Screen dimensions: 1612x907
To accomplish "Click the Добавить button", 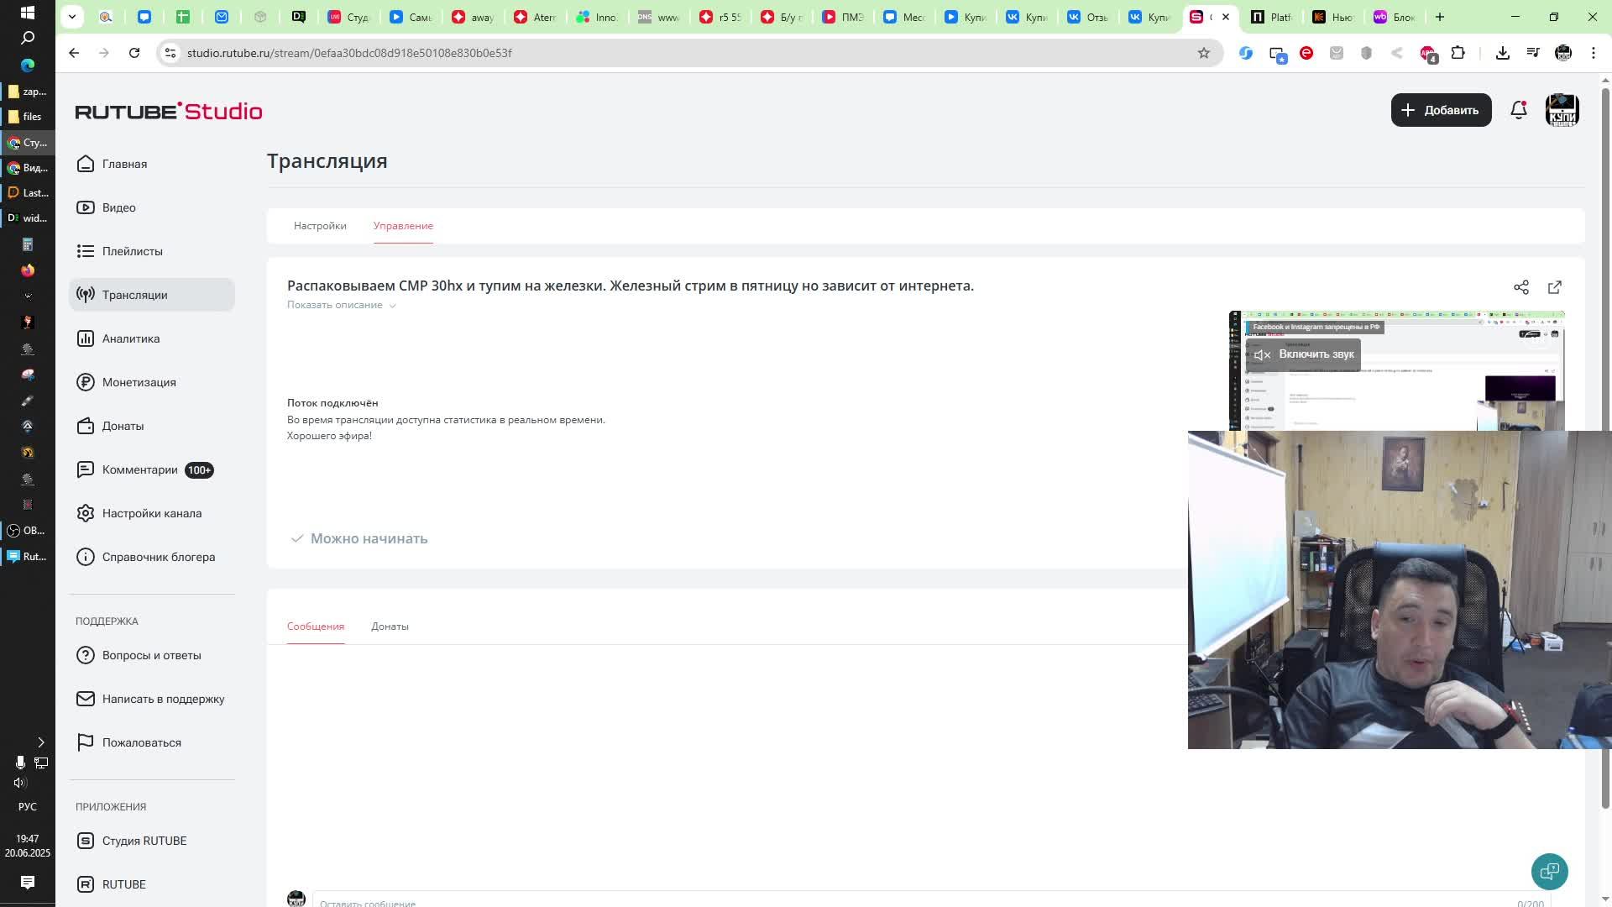I will click(1441, 110).
